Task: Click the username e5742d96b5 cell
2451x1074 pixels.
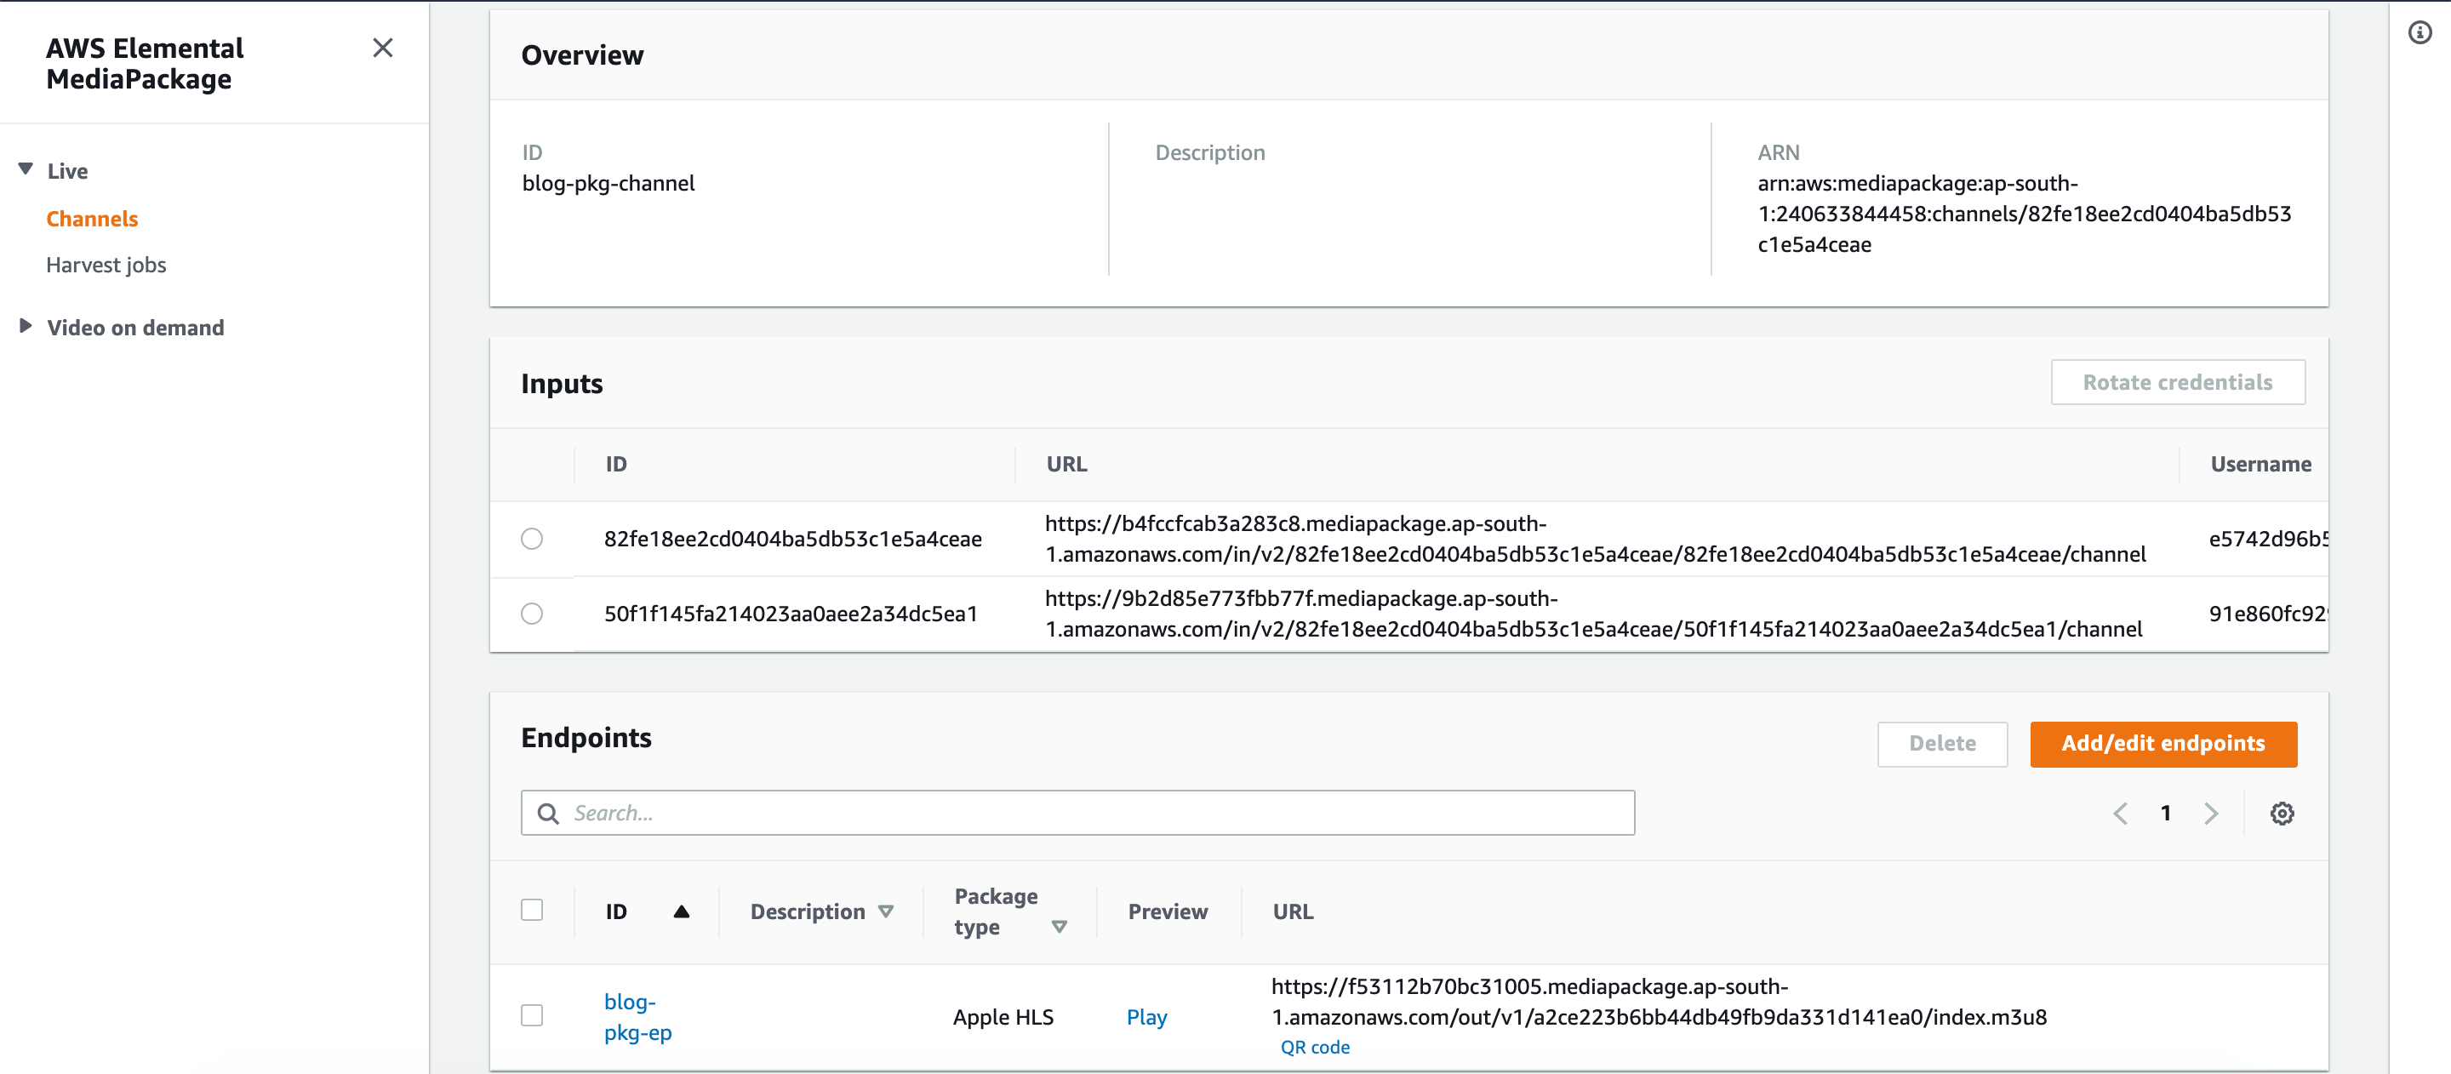Action: 2268,539
